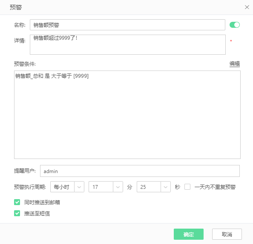
Task: Open the 编辑 link for alert conditions
Action: [235, 64]
